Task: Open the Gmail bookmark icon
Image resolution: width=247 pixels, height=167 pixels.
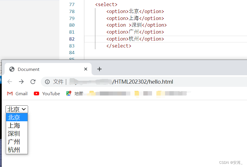Action: [x=10, y=93]
